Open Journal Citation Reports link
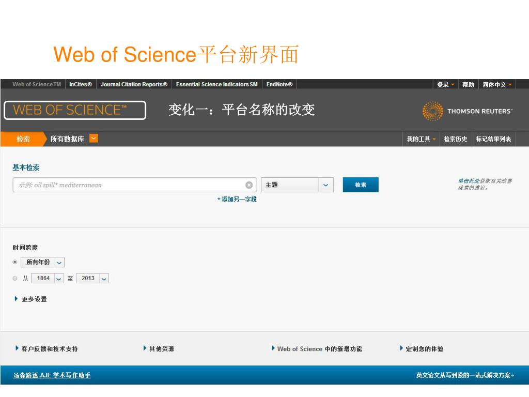This screenshot has height=397, width=529. [x=134, y=84]
